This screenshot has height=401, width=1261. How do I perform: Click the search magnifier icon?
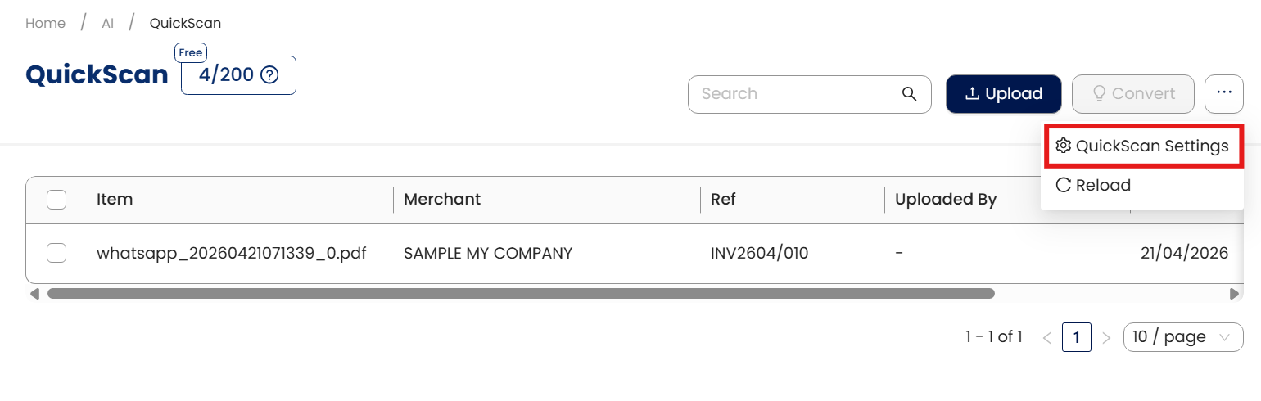[909, 93]
